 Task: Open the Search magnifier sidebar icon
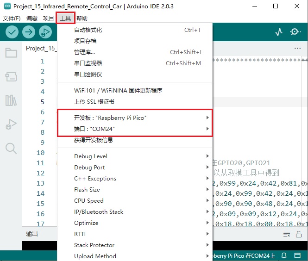coord(11,149)
